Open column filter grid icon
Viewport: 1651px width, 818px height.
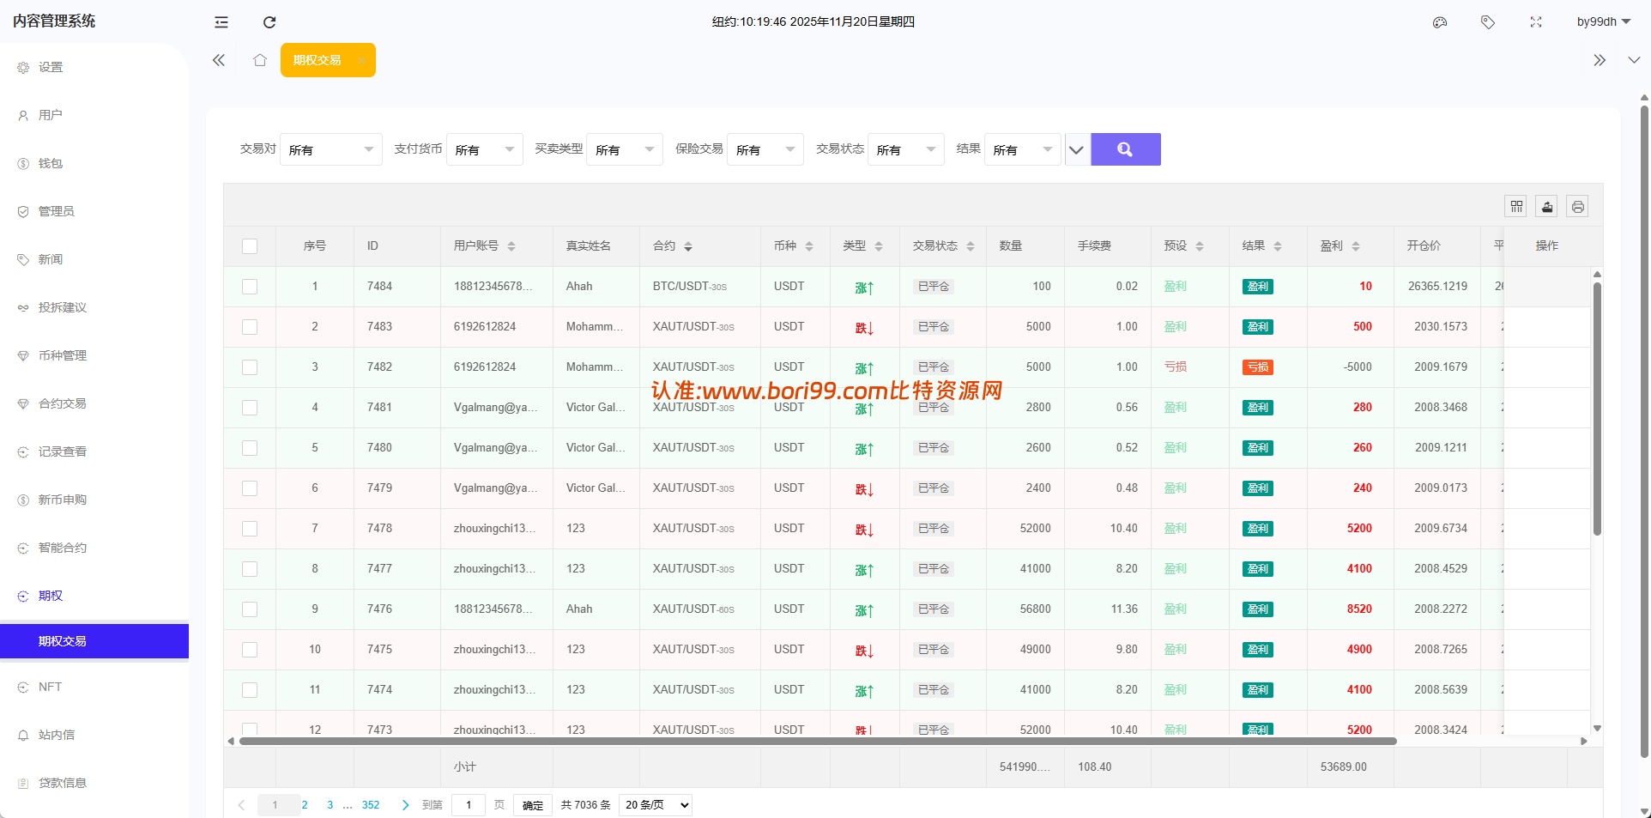[1516, 206]
